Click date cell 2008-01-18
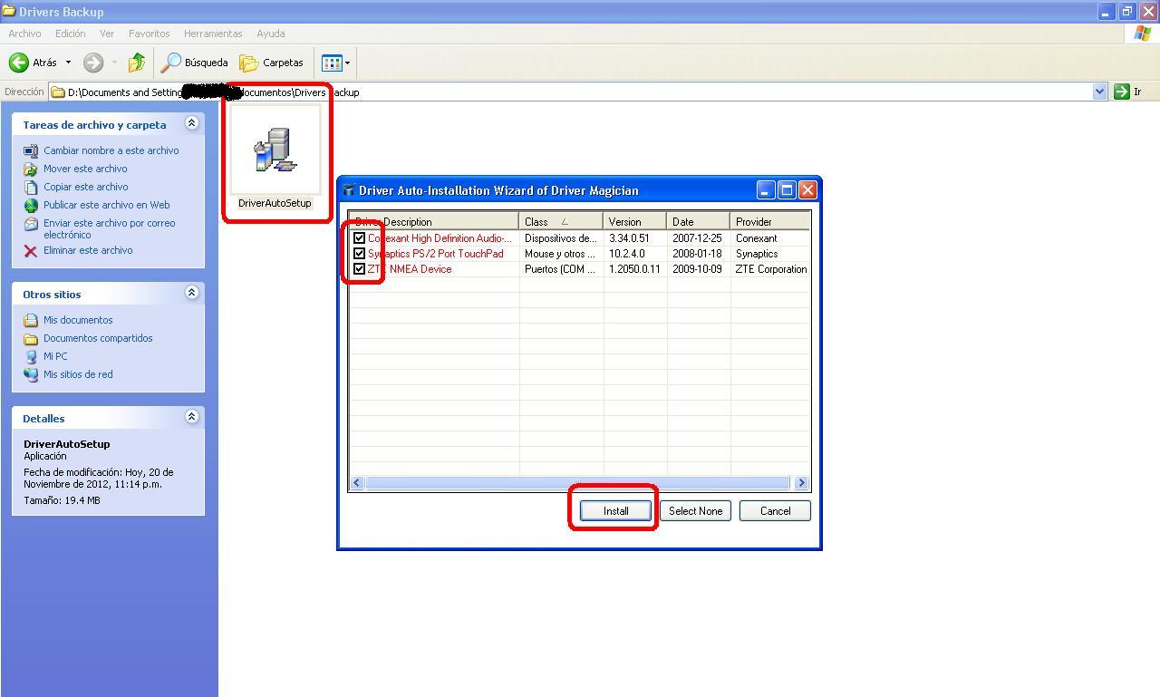Image resolution: width=1160 pixels, height=697 pixels. [697, 254]
